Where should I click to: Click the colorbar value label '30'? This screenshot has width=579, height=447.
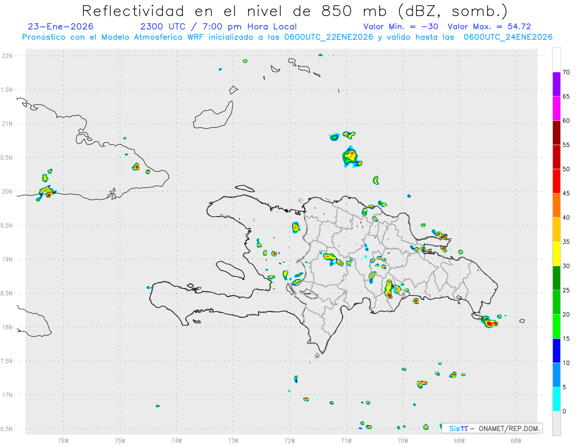[566, 266]
